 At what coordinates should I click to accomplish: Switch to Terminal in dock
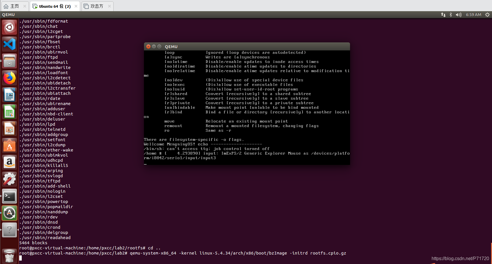pyautogui.click(x=9, y=196)
